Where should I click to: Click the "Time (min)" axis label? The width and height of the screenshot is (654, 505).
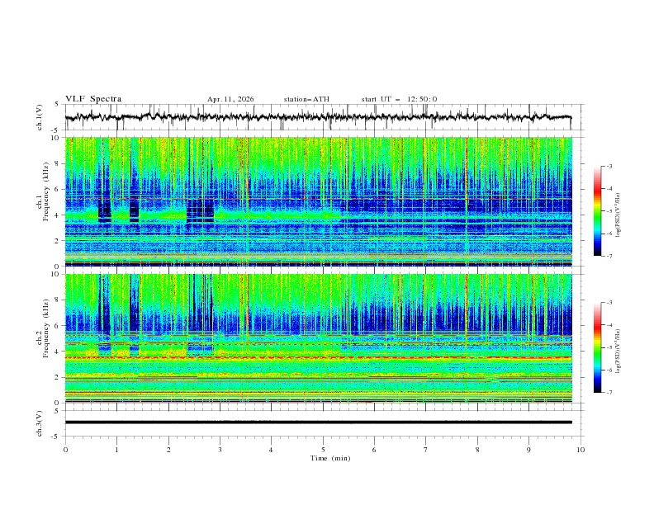[x=330, y=458]
